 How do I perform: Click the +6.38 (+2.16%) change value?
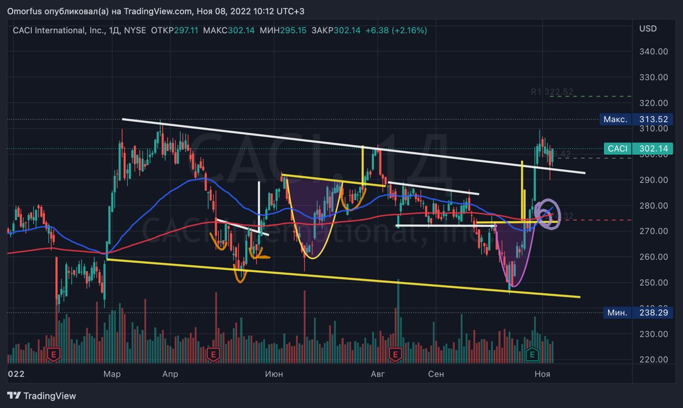tap(396, 30)
